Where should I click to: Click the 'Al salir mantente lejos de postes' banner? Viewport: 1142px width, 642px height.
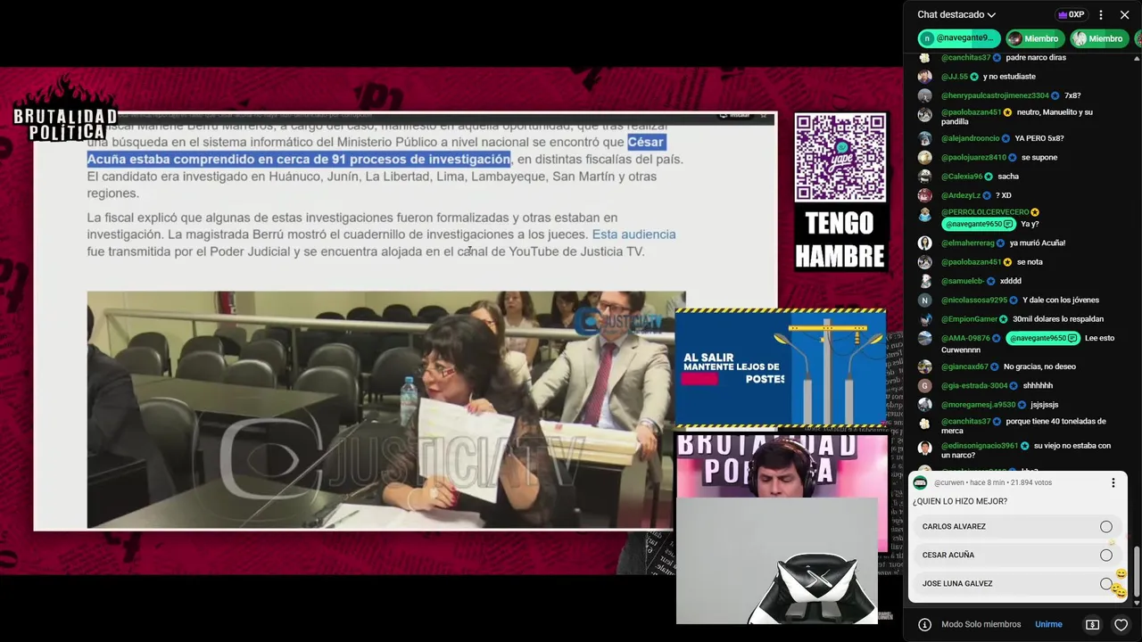[x=780, y=366]
